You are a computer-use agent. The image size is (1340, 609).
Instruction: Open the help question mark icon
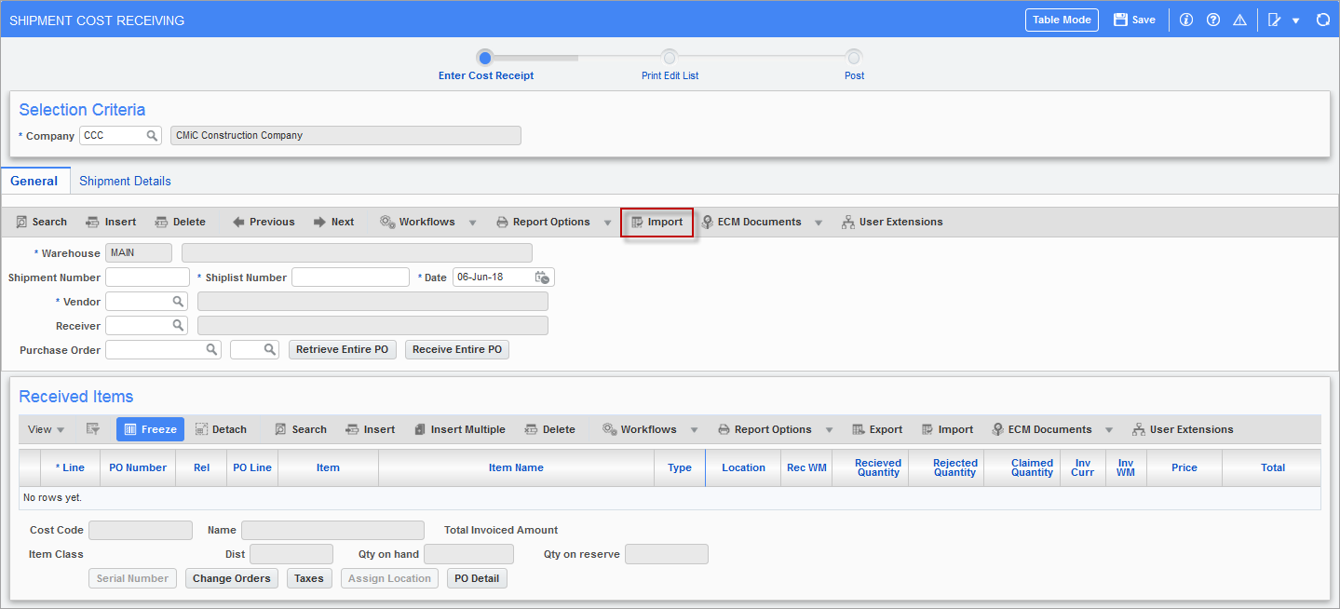(x=1212, y=20)
